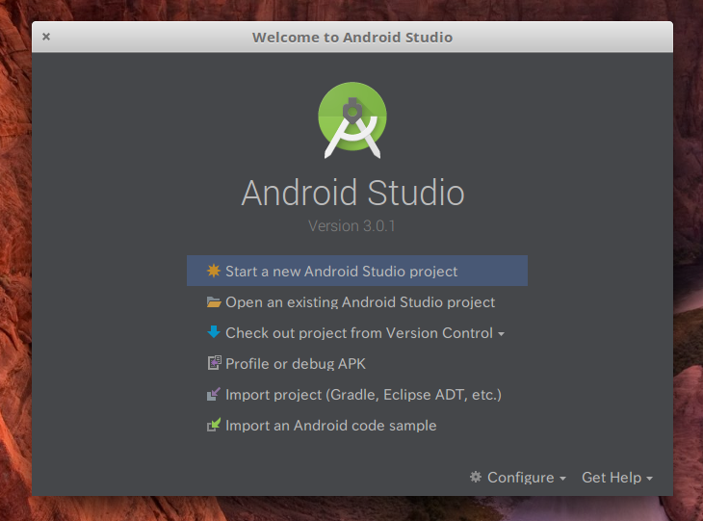Expand the Version Control dropdown arrow

(501, 334)
